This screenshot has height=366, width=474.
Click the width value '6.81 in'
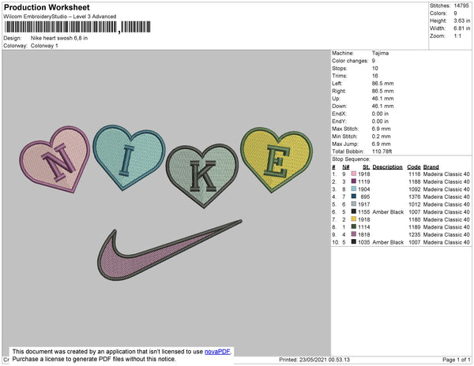click(x=462, y=28)
